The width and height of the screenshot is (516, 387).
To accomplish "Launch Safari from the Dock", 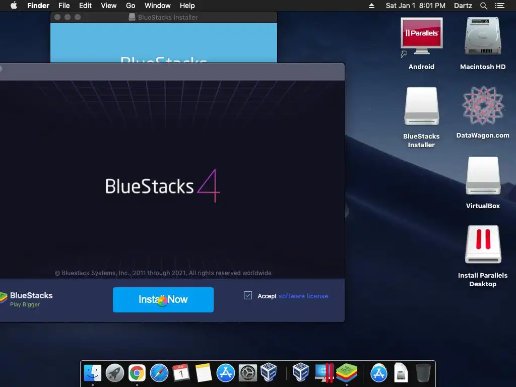I will [x=159, y=373].
